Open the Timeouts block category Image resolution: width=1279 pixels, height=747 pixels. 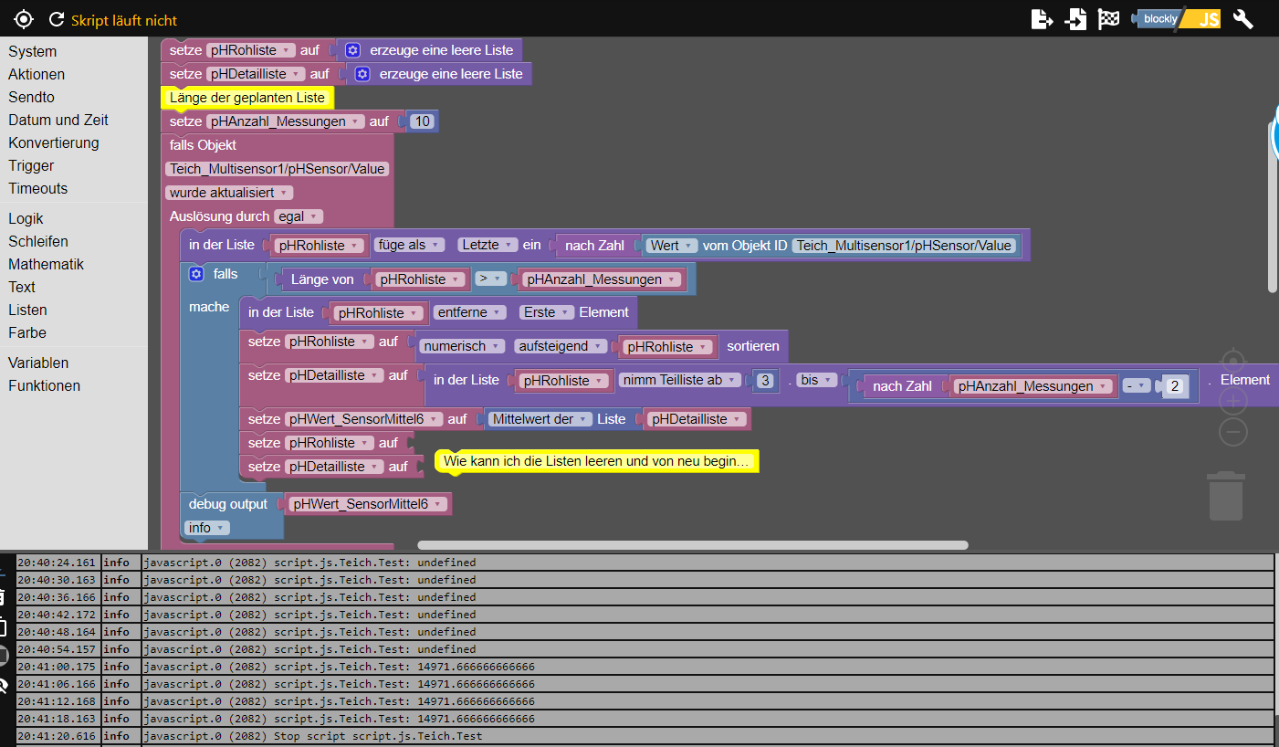[x=38, y=189]
